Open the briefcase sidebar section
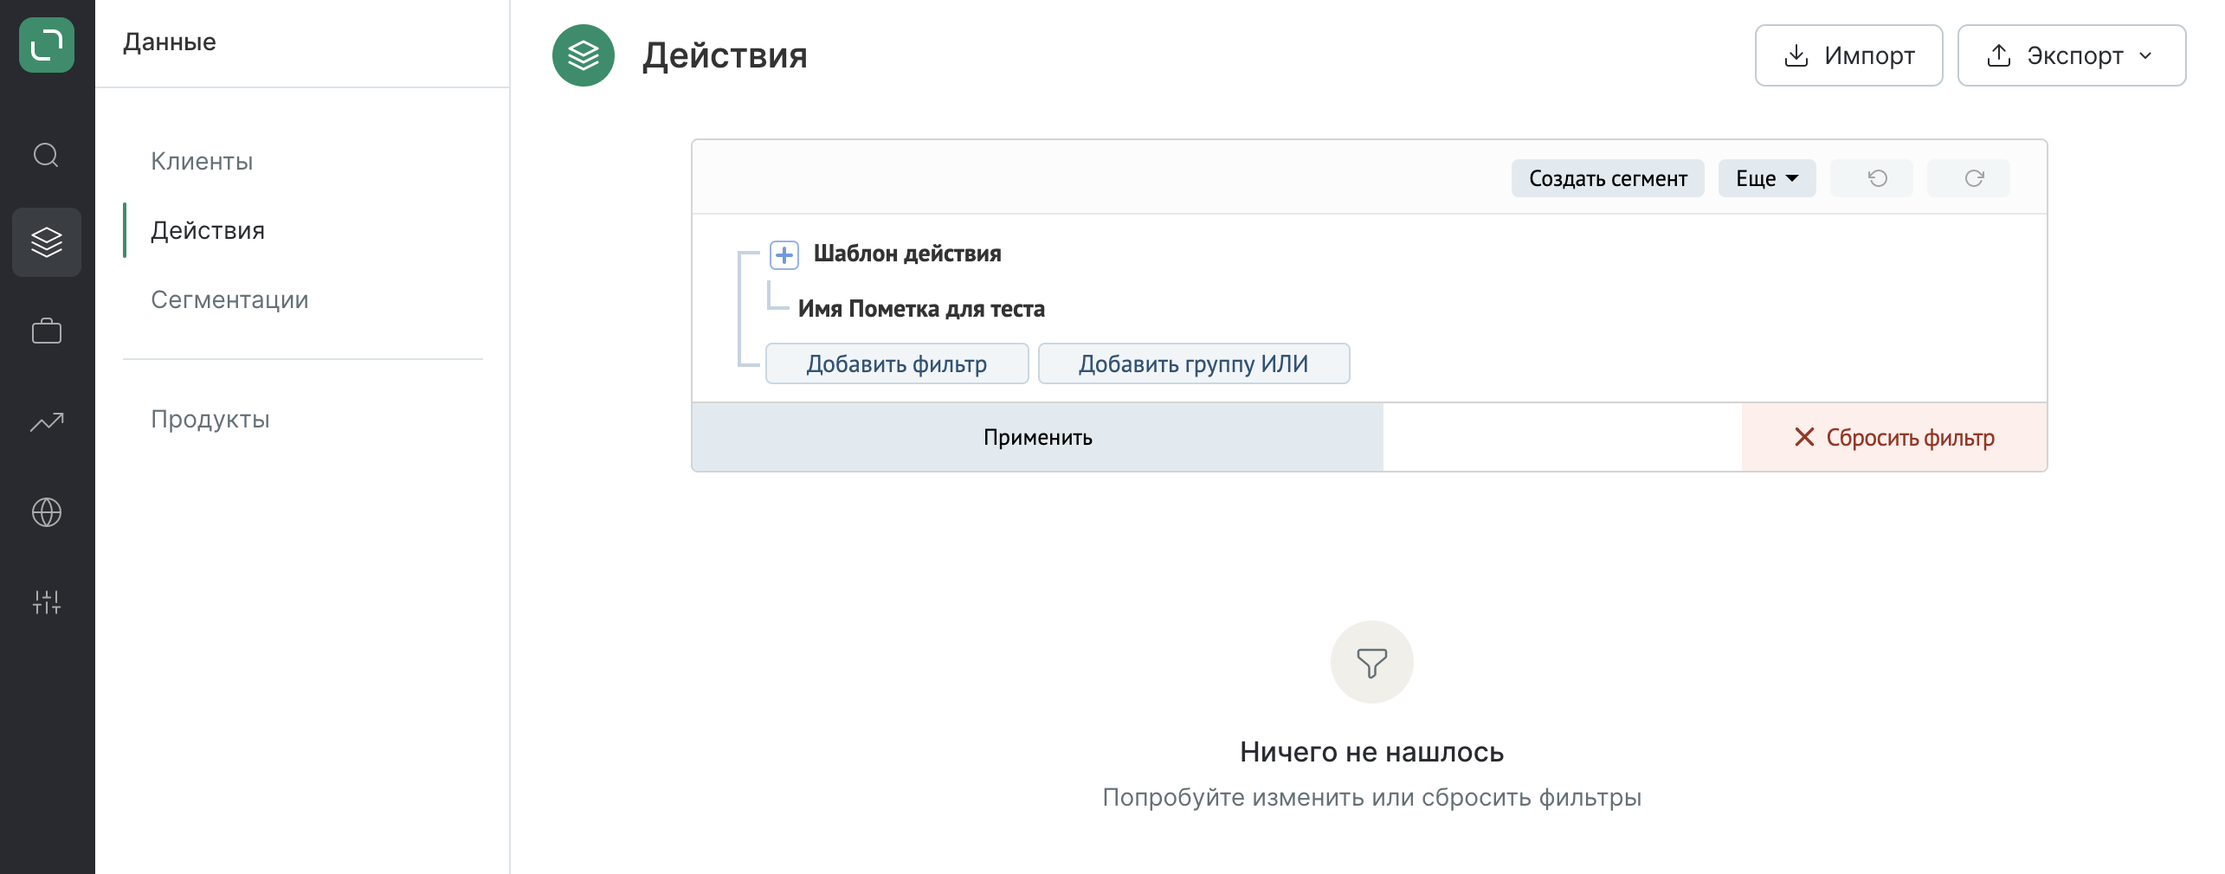The image size is (2225, 874). tap(47, 331)
